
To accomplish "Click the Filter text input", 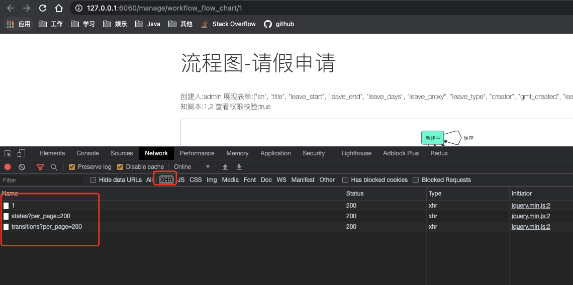I will click(x=42, y=180).
